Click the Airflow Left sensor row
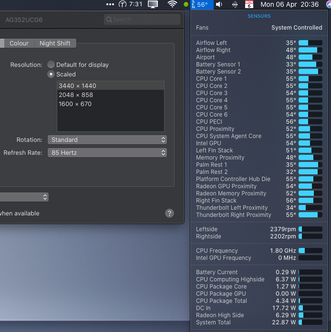 [x=259, y=43]
